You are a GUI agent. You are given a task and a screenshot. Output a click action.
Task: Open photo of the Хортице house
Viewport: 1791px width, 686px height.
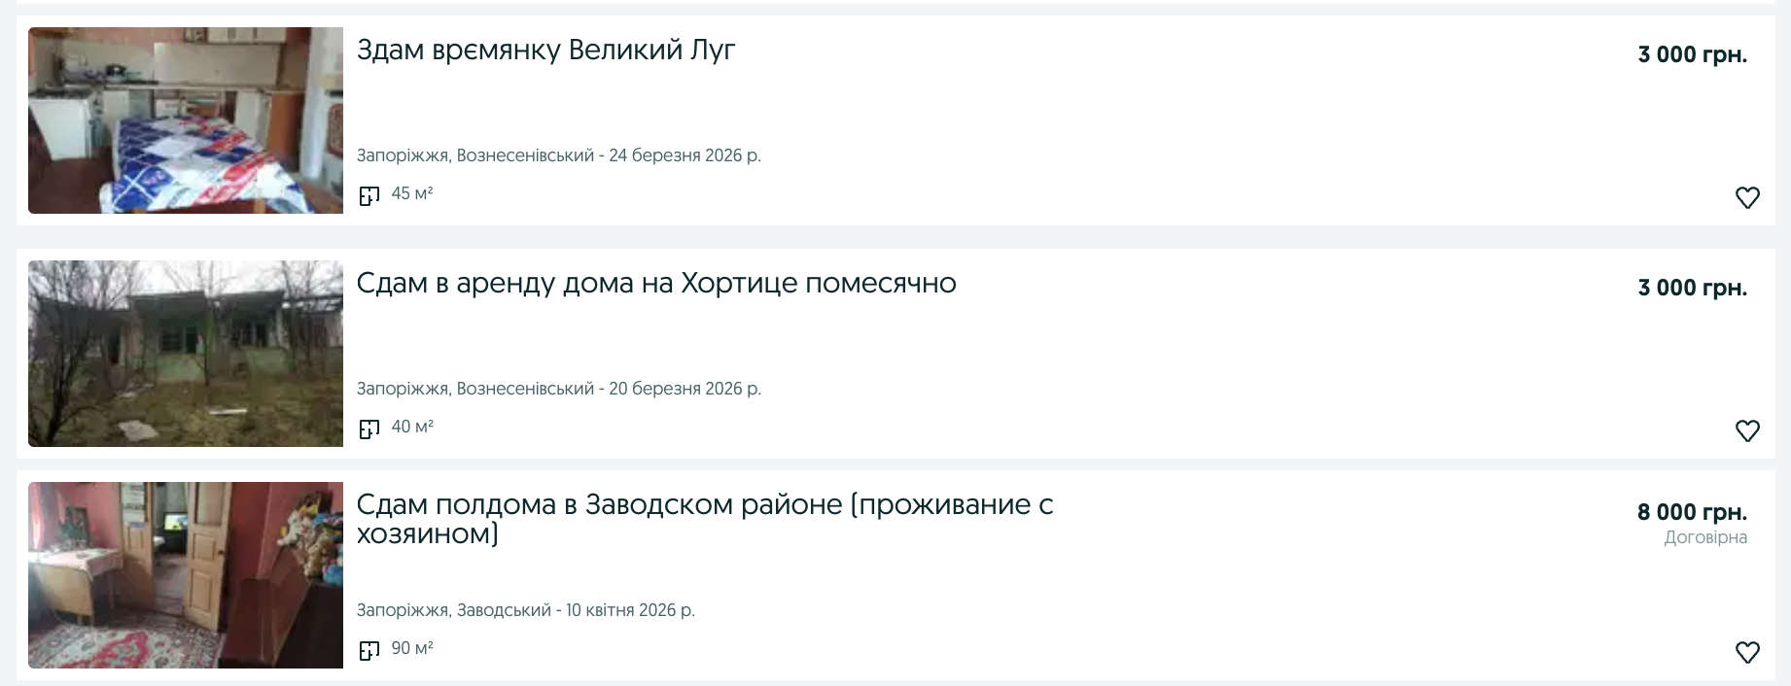[186, 354]
